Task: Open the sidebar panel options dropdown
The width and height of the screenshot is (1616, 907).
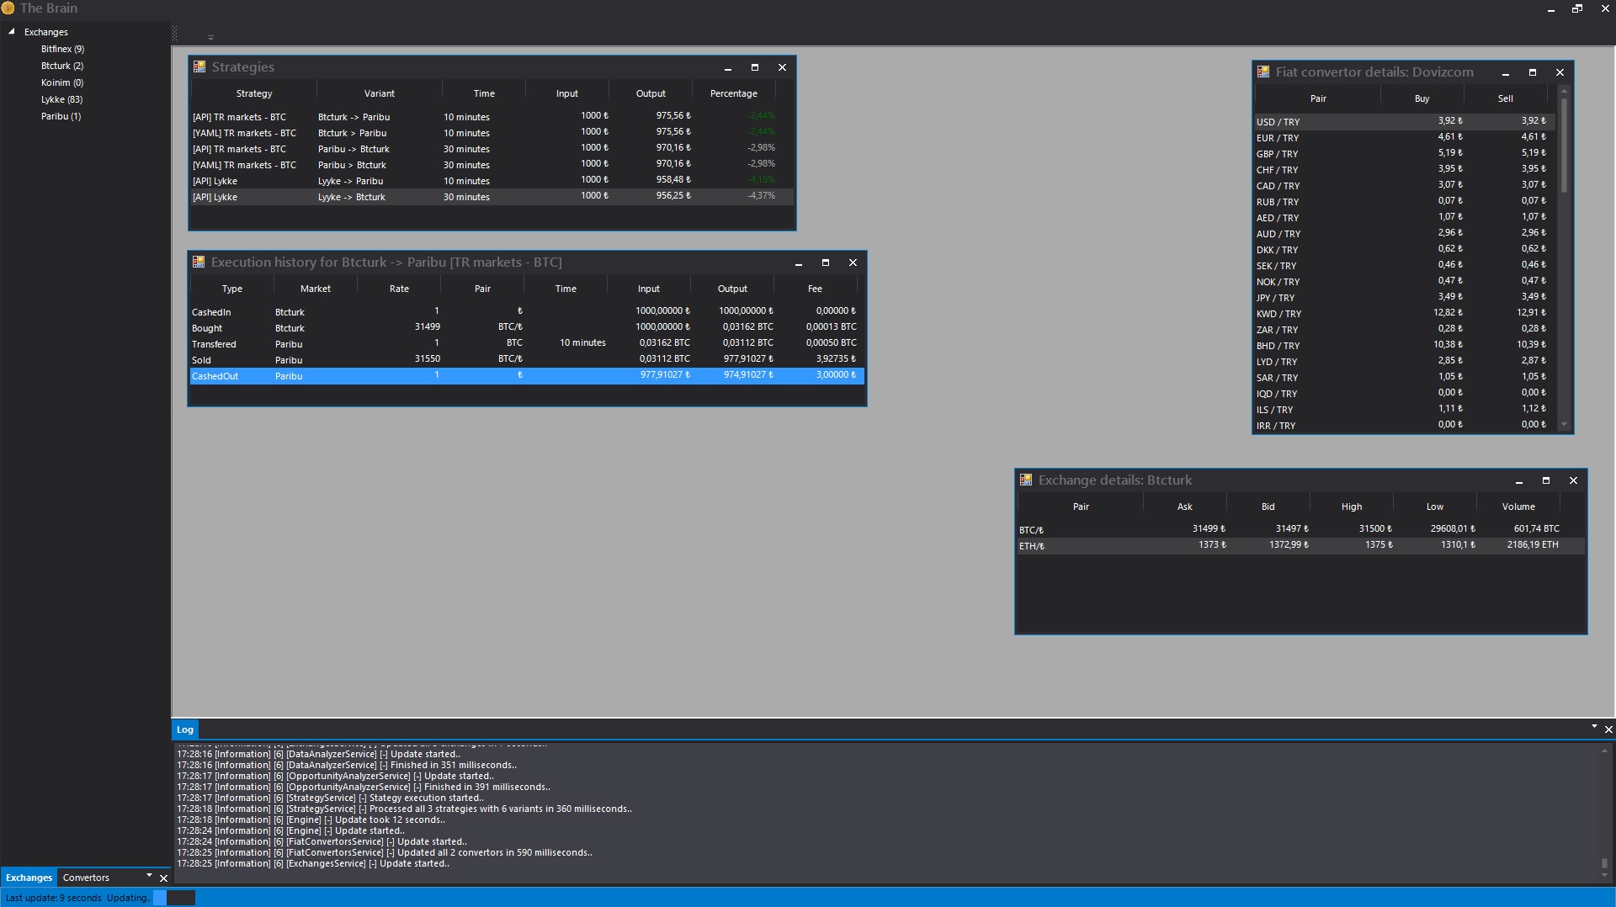Action: (x=149, y=875)
